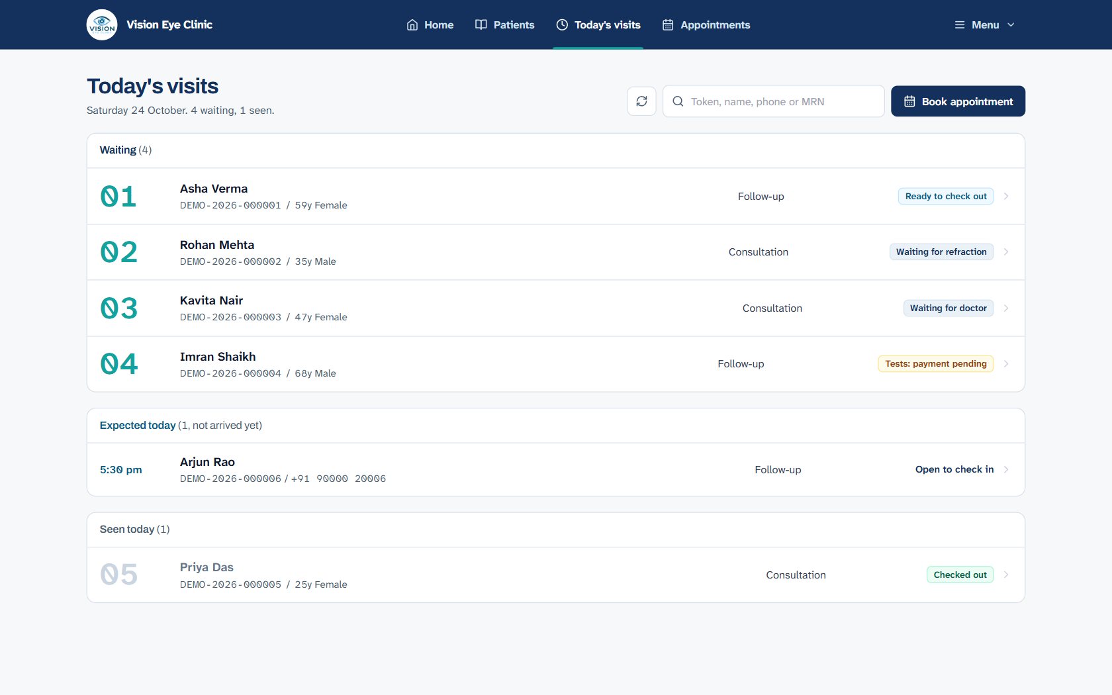
Task: Click the token, name, phone search field
Action: [774, 101]
